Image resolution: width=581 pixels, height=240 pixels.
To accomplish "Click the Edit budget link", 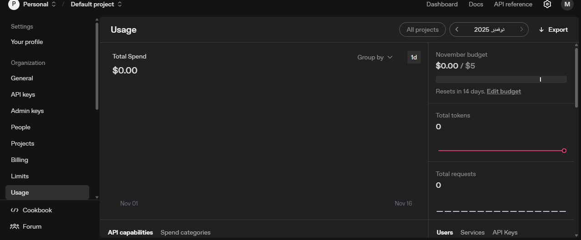I will [x=504, y=91].
